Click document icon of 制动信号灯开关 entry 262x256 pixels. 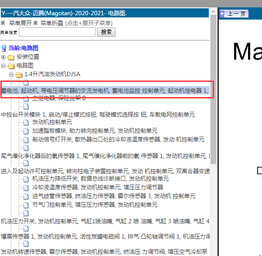[x=26, y=140]
